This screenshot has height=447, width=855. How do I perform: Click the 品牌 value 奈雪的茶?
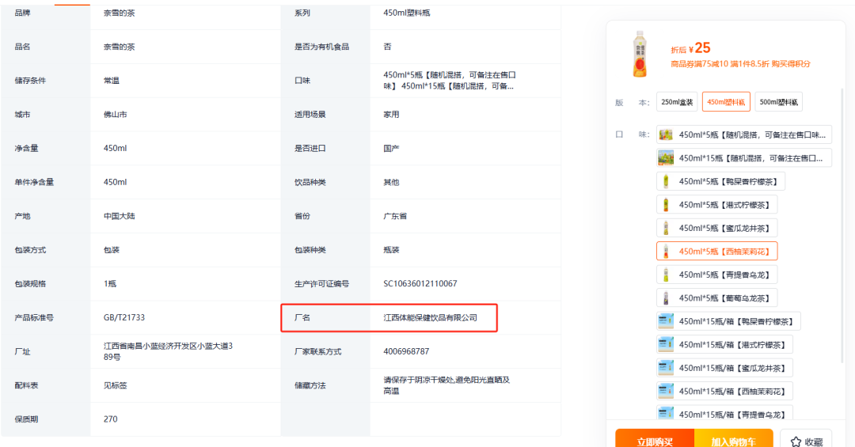click(x=119, y=13)
